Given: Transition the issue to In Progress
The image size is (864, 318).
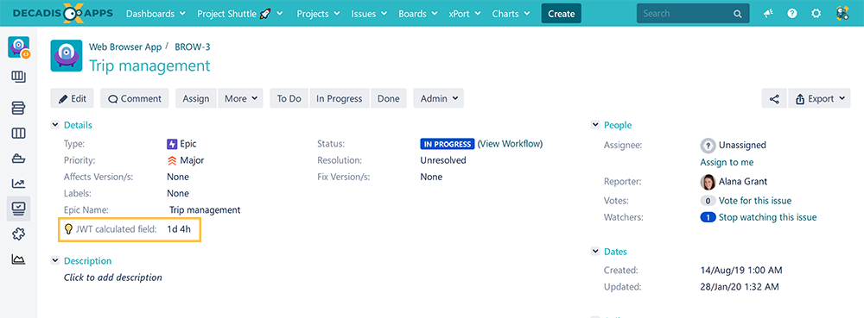Looking at the screenshot, I should [x=340, y=98].
